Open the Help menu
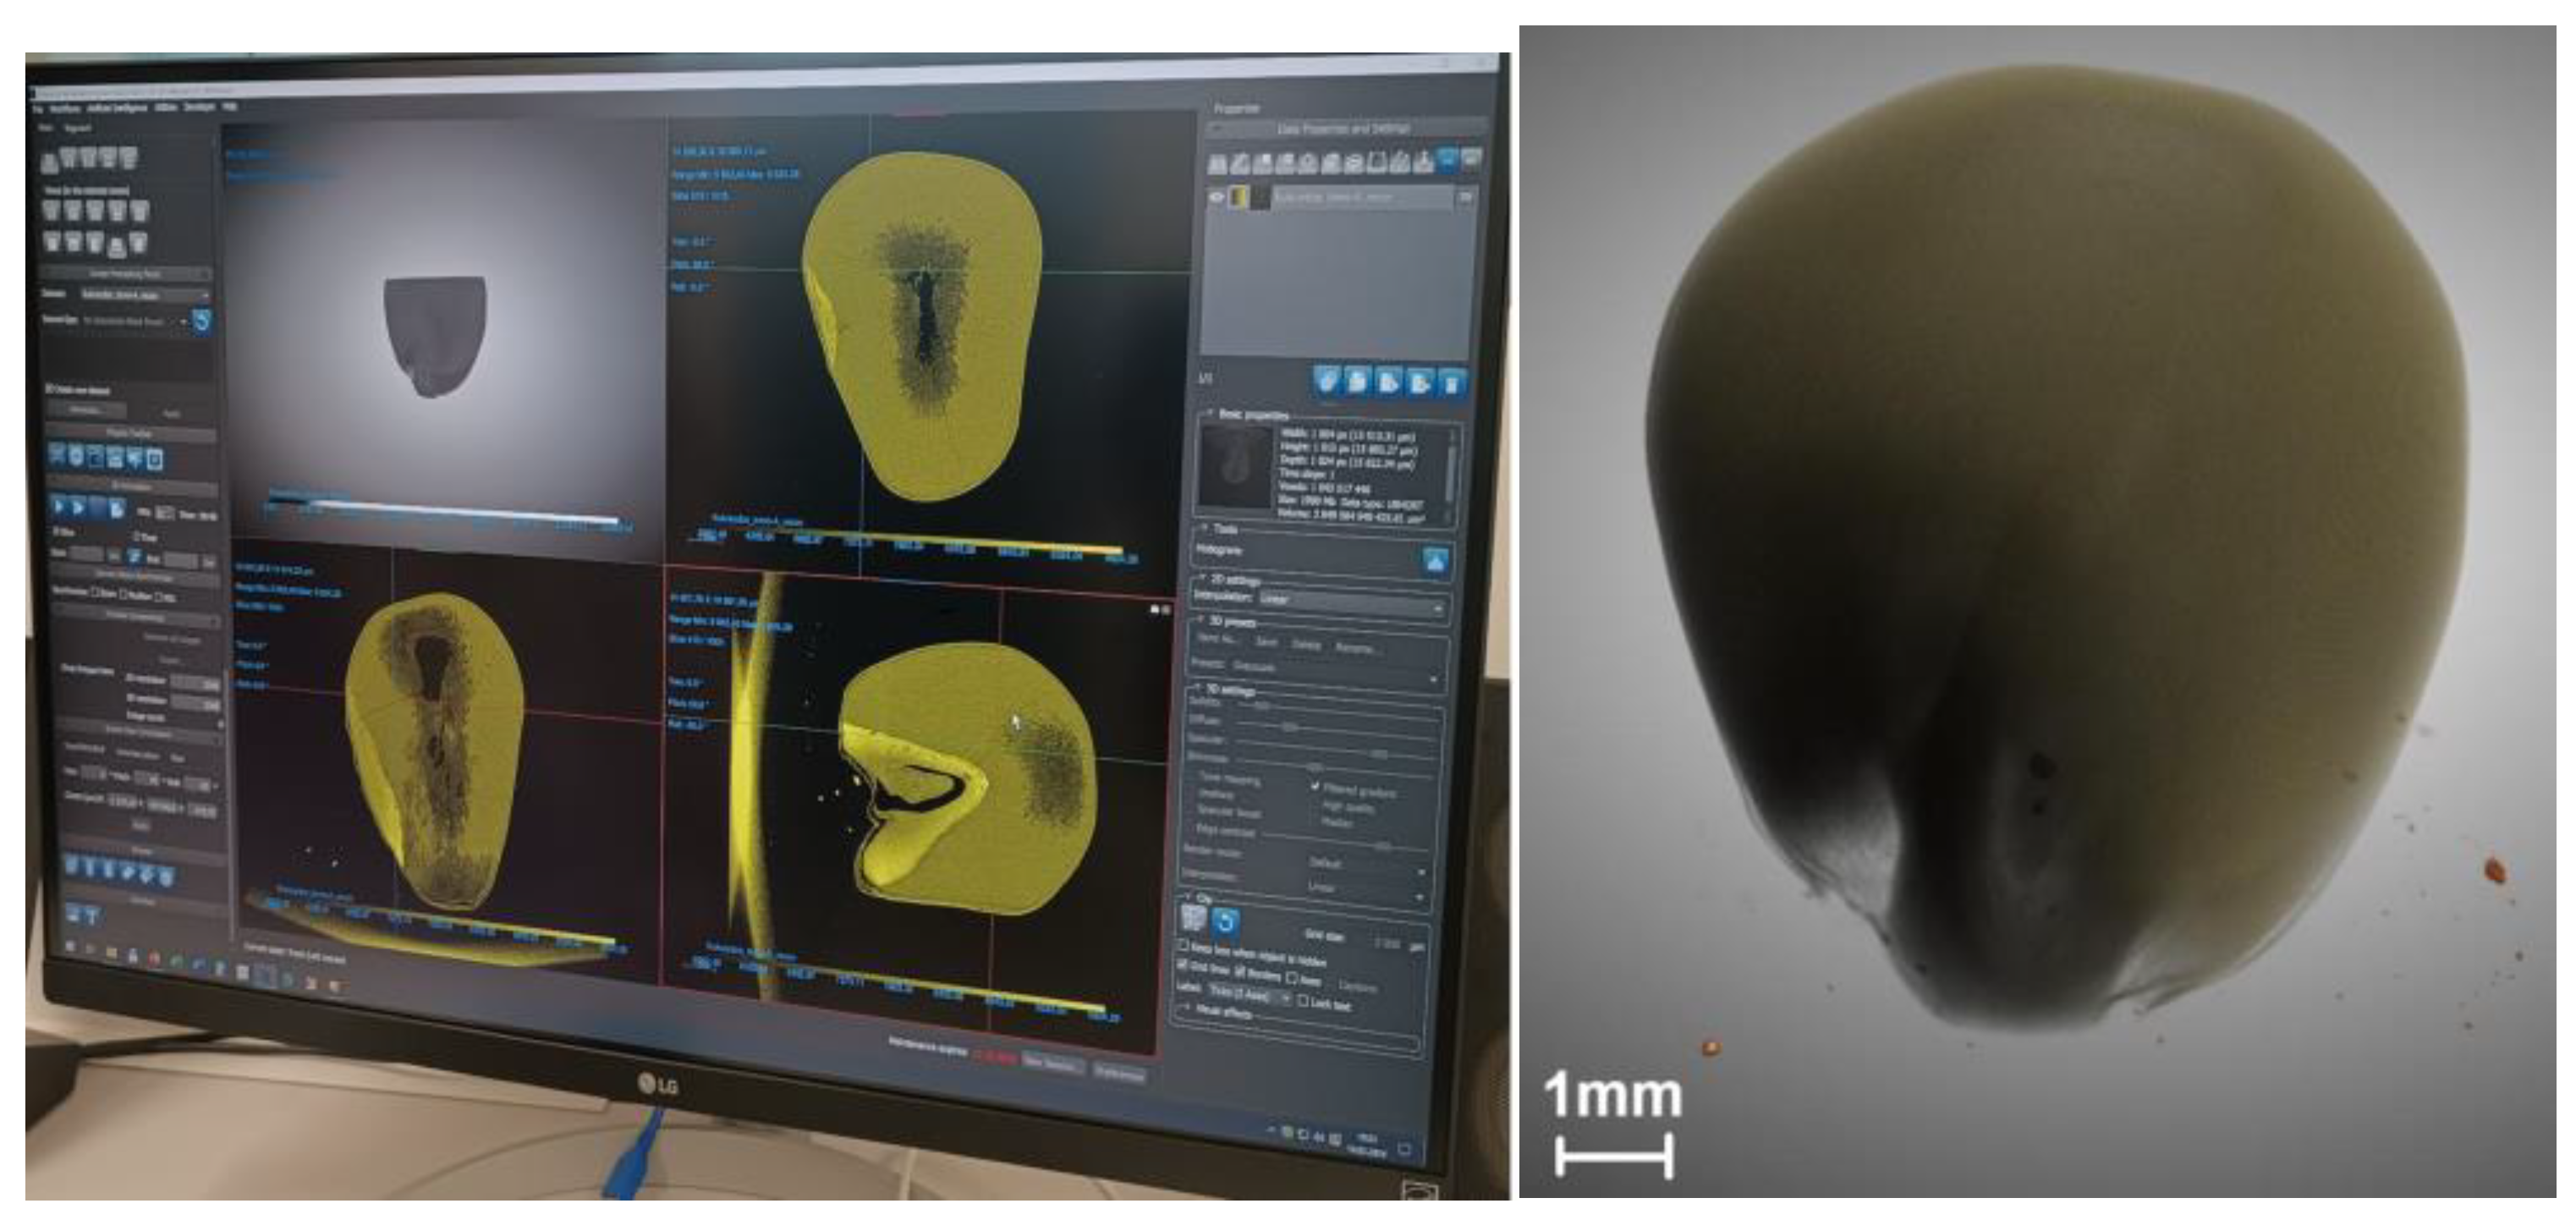 (230, 106)
